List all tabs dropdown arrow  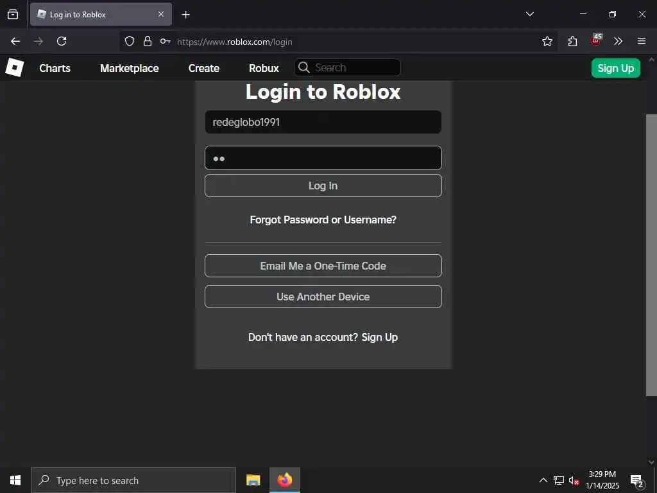[529, 14]
